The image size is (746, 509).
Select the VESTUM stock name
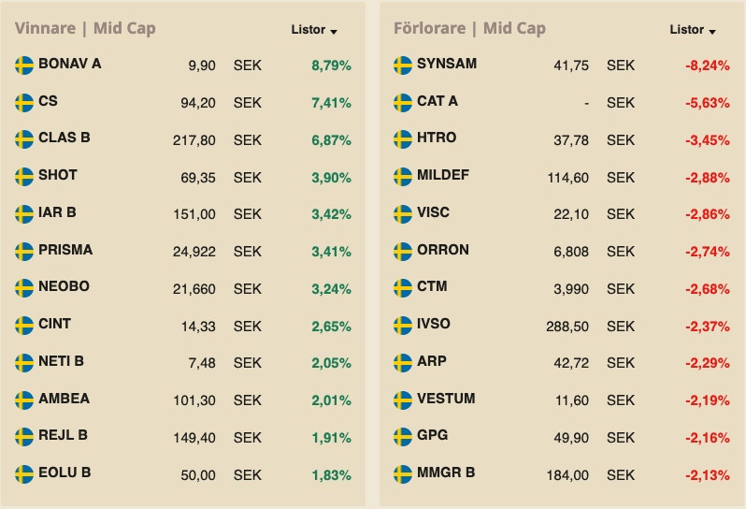(x=446, y=399)
